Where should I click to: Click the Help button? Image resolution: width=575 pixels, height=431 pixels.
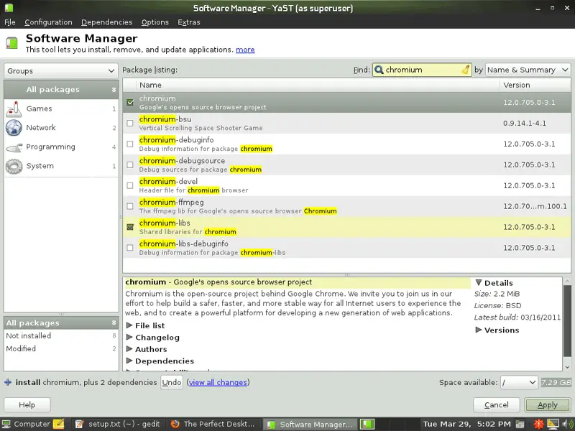[x=27, y=404]
